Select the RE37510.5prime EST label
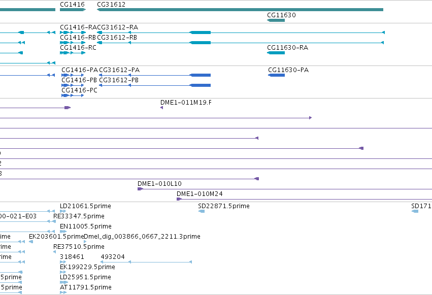 [x=79, y=247]
